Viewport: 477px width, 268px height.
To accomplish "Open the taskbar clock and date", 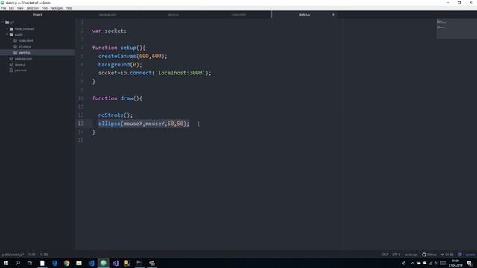I will tap(455, 263).
